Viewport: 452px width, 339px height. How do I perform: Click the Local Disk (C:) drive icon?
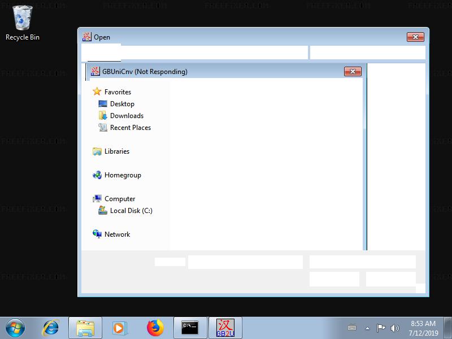coord(103,210)
